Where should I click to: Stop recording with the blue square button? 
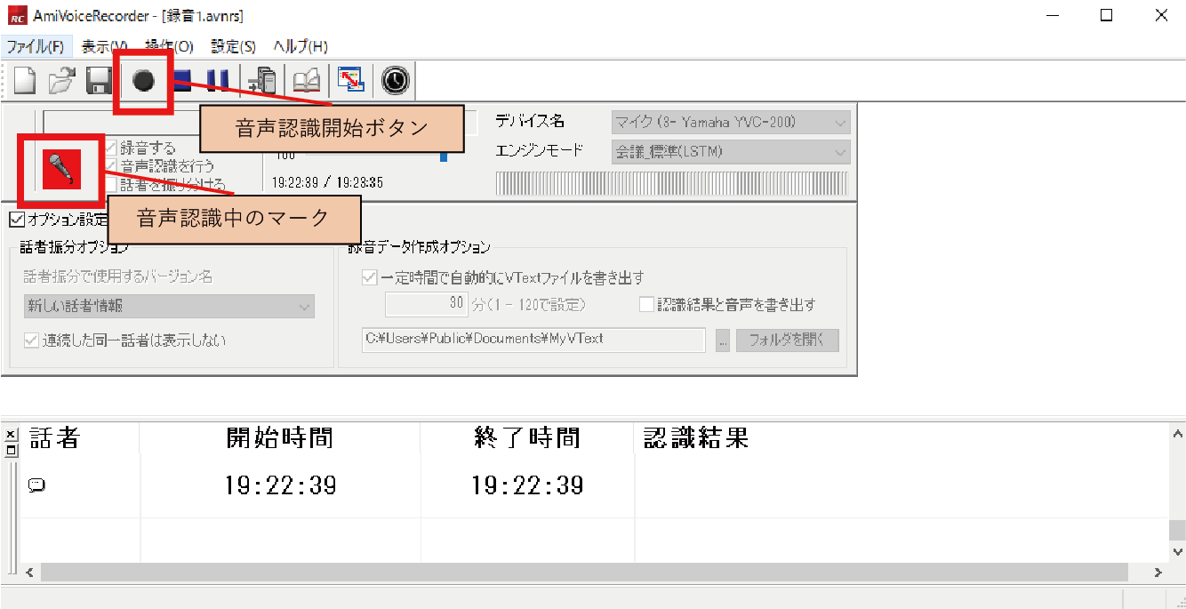[x=184, y=82]
